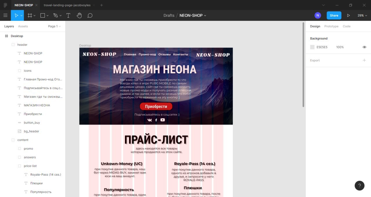Switch to the Code tab
The width and height of the screenshot is (371, 197).
[347, 26]
